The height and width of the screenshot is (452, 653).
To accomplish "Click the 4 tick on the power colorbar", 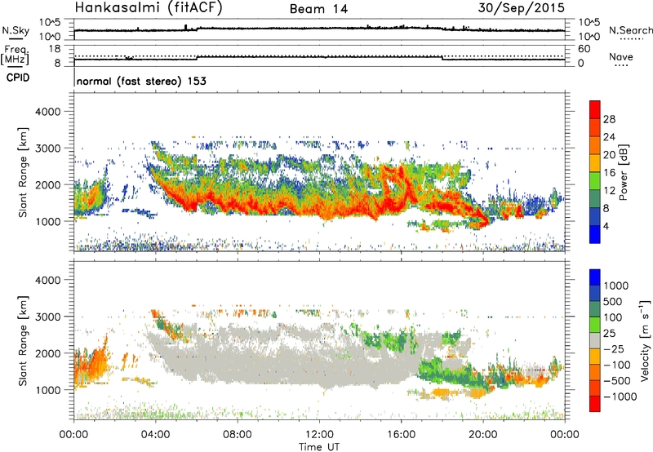I will [x=606, y=226].
